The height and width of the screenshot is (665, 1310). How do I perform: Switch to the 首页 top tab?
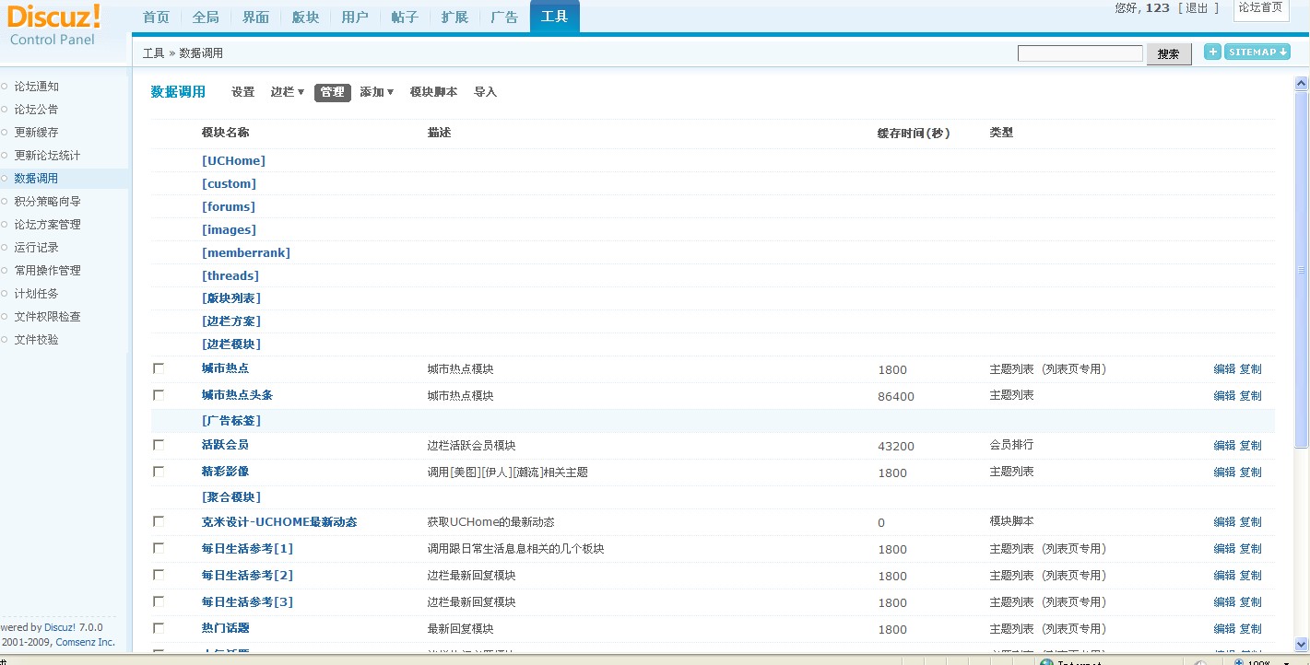tap(157, 17)
